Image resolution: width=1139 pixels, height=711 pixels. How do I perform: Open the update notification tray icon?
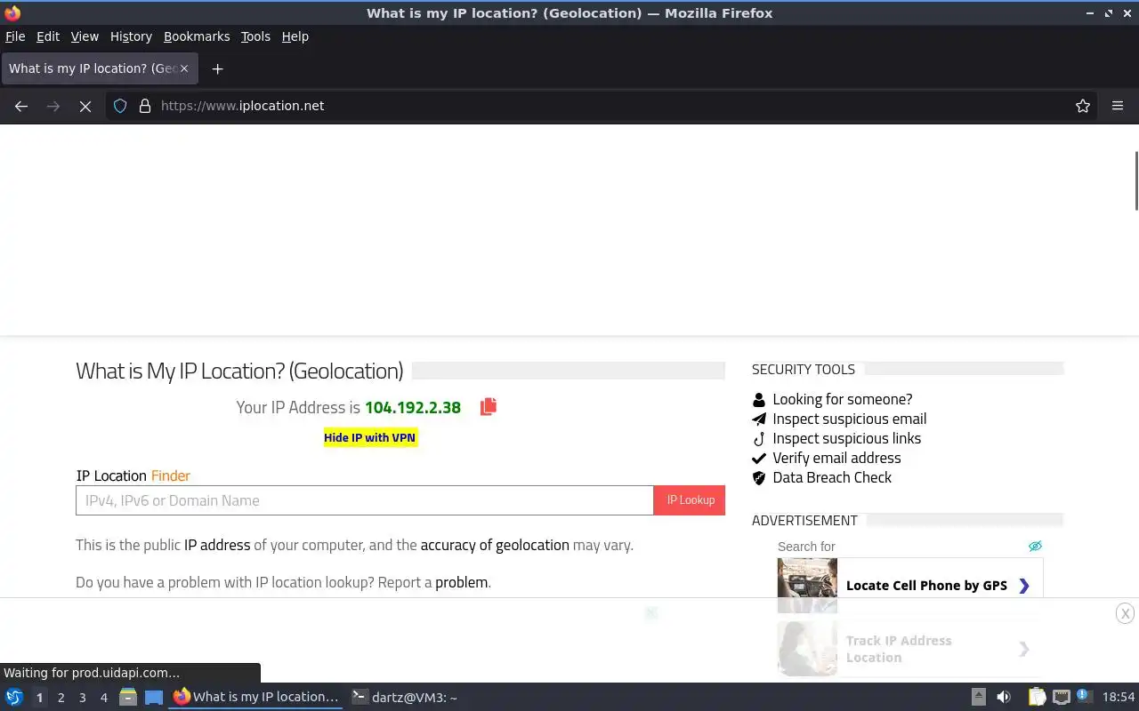1085,697
